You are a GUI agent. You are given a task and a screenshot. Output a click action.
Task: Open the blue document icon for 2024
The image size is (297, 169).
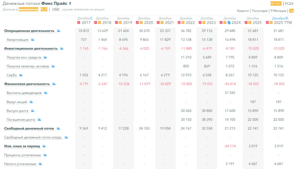coord(229,23)
